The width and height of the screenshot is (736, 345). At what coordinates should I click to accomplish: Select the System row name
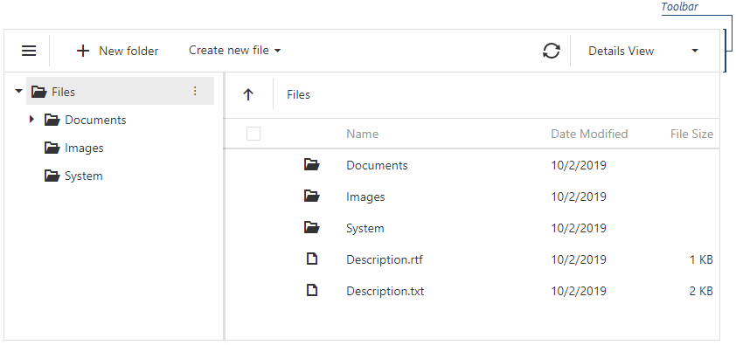pos(365,228)
